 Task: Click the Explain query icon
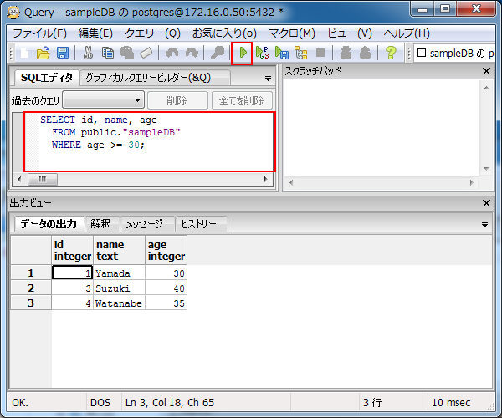pos(300,53)
